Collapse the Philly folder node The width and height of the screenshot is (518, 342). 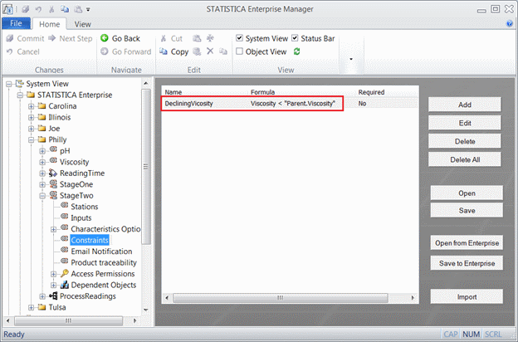click(31, 139)
